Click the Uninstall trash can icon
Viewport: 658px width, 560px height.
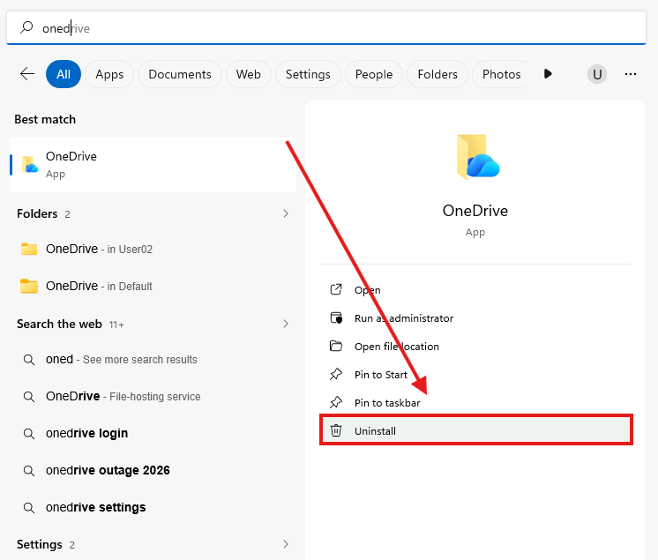[x=336, y=430]
